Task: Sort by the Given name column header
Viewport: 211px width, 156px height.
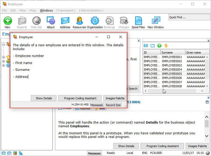Action: click(x=197, y=53)
